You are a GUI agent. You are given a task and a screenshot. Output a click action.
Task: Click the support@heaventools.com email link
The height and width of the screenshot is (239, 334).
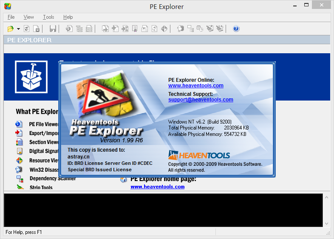[x=201, y=100]
